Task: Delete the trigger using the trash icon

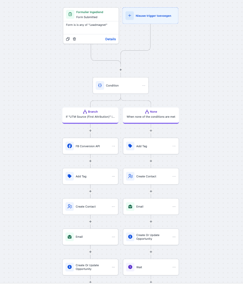Action: click(x=75, y=39)
